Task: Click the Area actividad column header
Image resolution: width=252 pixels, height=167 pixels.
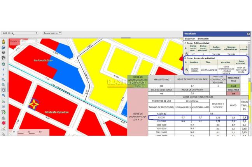Action: point(240,62)
